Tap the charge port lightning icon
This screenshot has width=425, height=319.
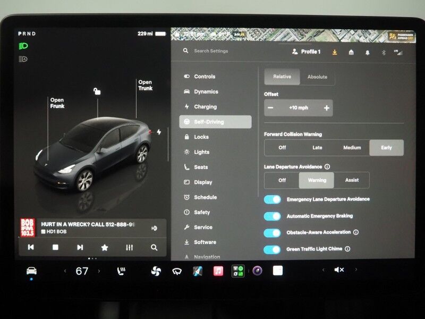click(159, 132)
